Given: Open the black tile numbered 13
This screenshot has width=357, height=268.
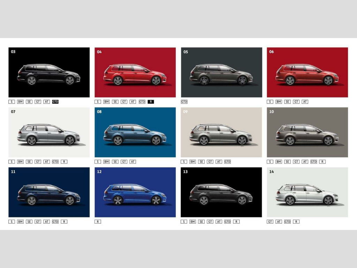Looking at the screenshot, I should (x=221, y=192).
